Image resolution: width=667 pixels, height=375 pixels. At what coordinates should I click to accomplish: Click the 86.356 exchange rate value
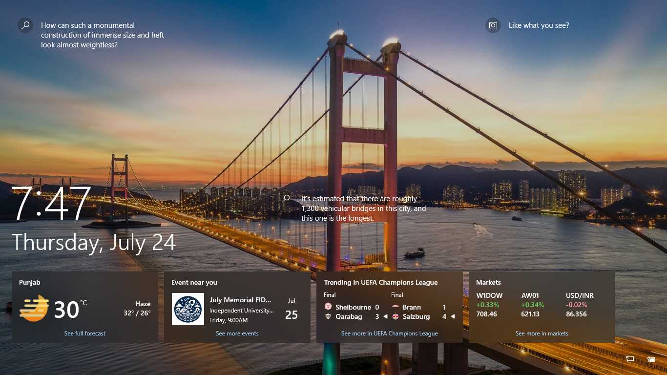[577, 314]
